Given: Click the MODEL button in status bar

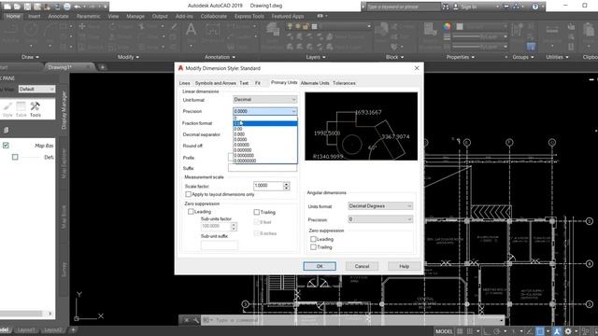Looking at the screenshot, I should coord(444,331).
